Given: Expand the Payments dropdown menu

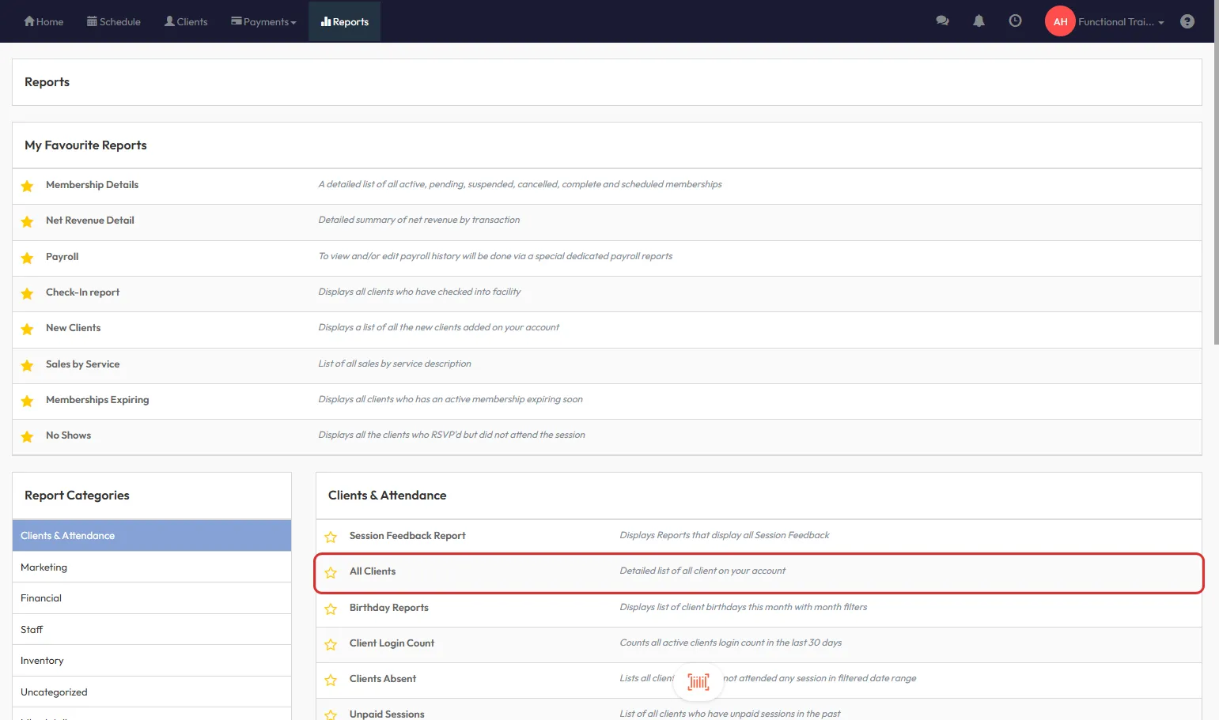Looking at the screenshot, I should [x=263, y=21].
